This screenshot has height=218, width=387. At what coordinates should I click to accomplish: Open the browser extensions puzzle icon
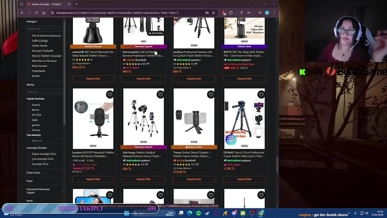231,13
